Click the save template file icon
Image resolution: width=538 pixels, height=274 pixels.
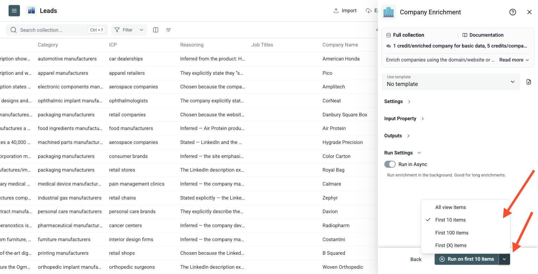[x=529, y=82]
